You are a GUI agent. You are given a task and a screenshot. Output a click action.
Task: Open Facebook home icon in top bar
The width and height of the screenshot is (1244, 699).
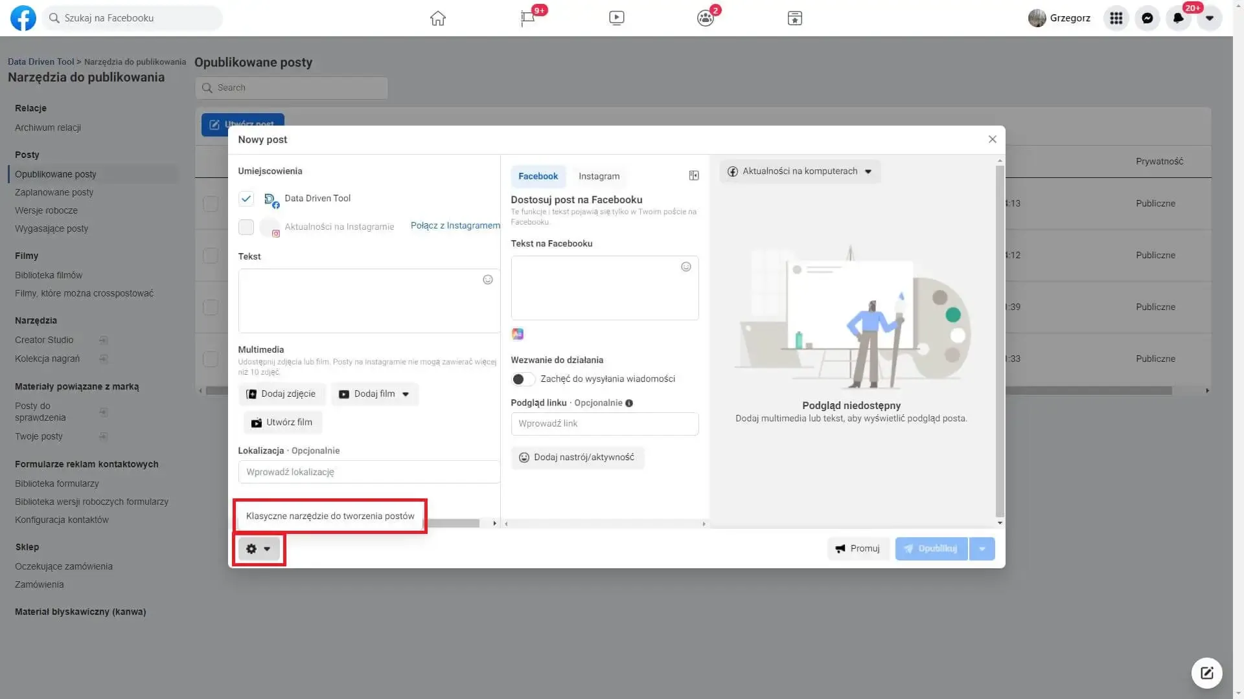click(x=438, y=18)
